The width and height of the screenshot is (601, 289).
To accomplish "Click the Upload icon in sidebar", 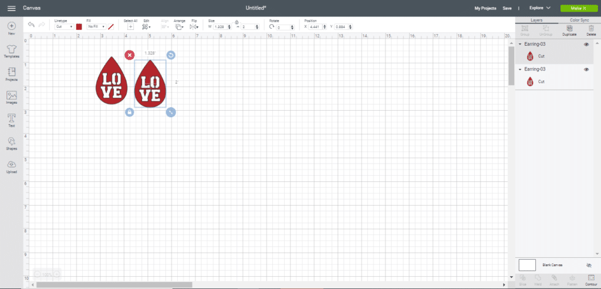I will pyautogui.click(x=11, y=166).
